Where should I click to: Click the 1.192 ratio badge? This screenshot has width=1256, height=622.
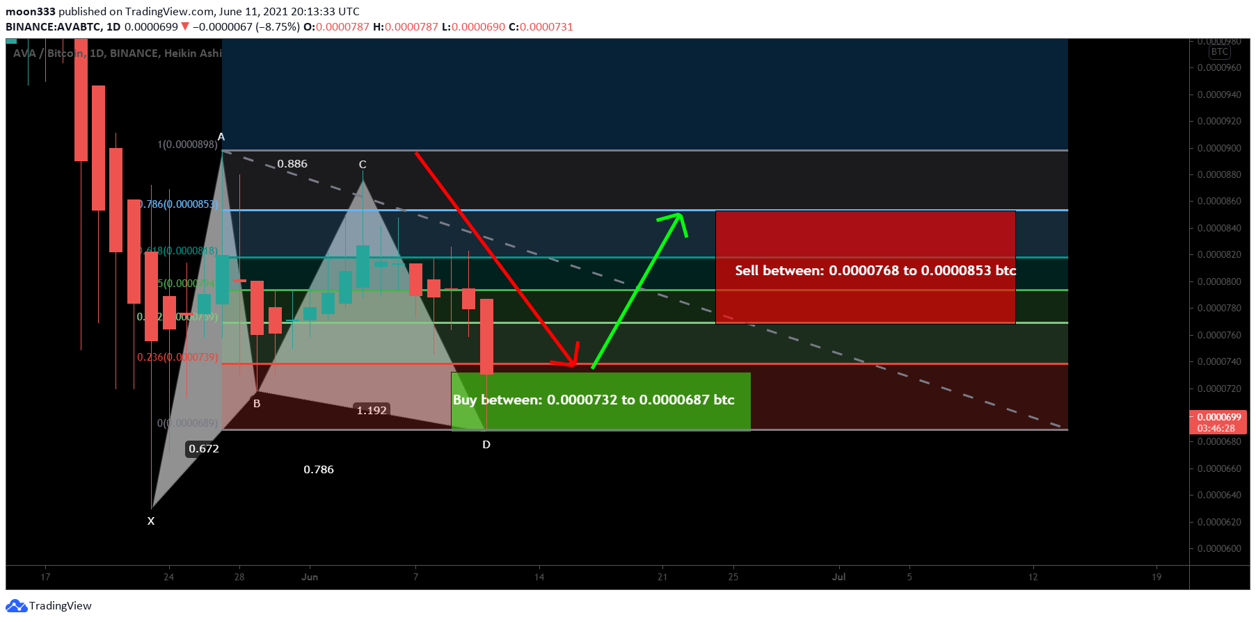(x=372, y=411)
